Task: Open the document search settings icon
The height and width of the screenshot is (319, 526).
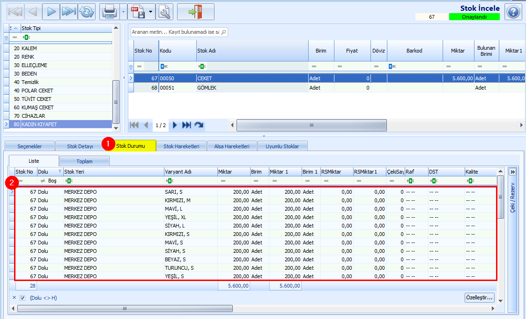Action: [x=164, y=12]
